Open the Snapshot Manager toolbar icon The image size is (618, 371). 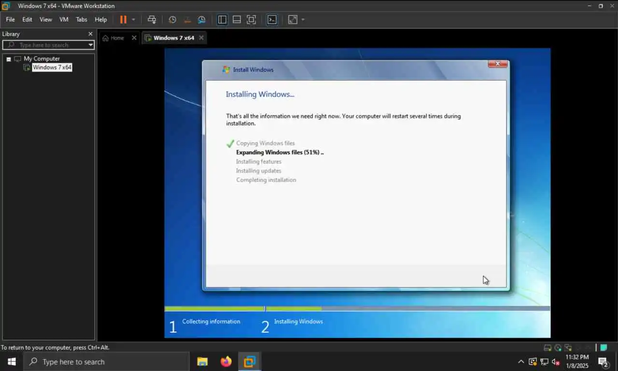(202, 20)
